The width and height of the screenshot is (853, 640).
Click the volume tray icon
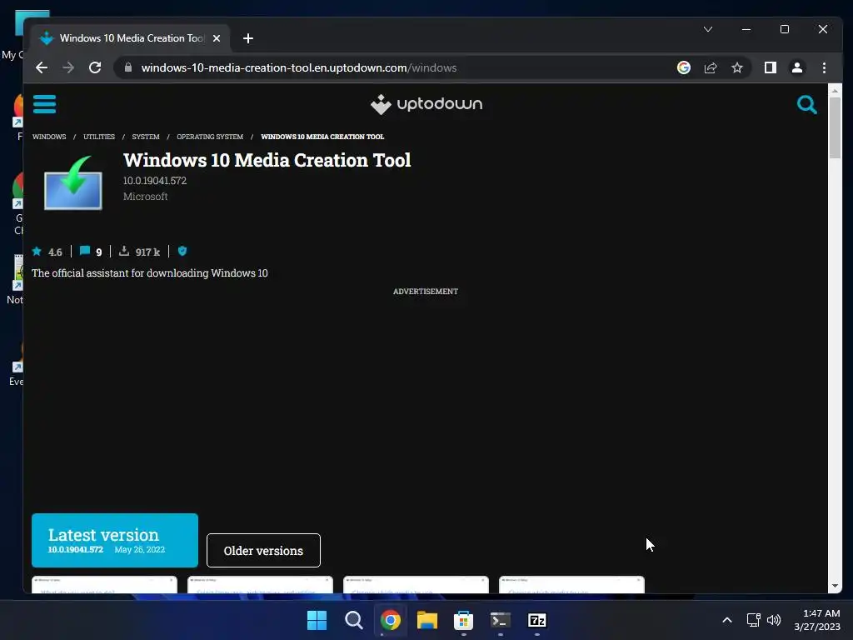774,620
